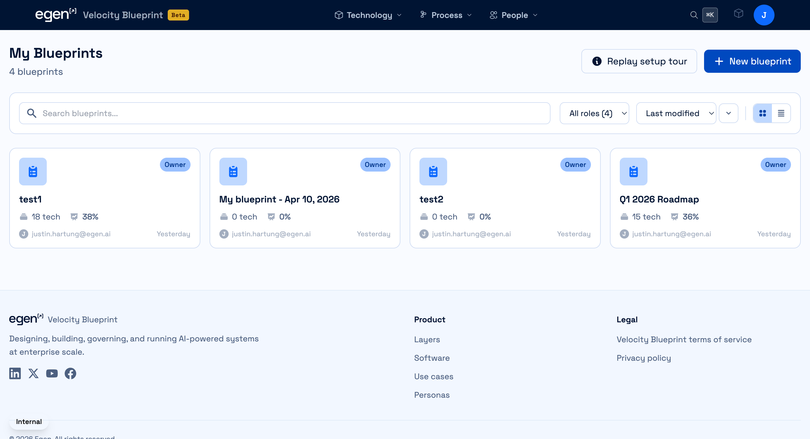Open the Process menu
Image resolution: width=810 pixels, height=439 pixels.
click(x=446, y=15)
